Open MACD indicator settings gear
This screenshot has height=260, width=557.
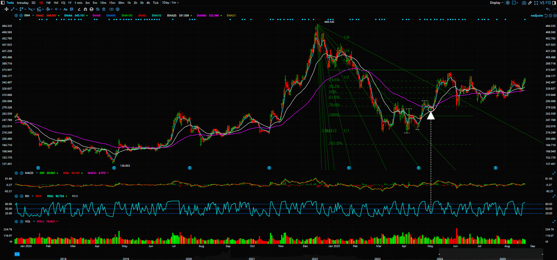pos(16,173)
